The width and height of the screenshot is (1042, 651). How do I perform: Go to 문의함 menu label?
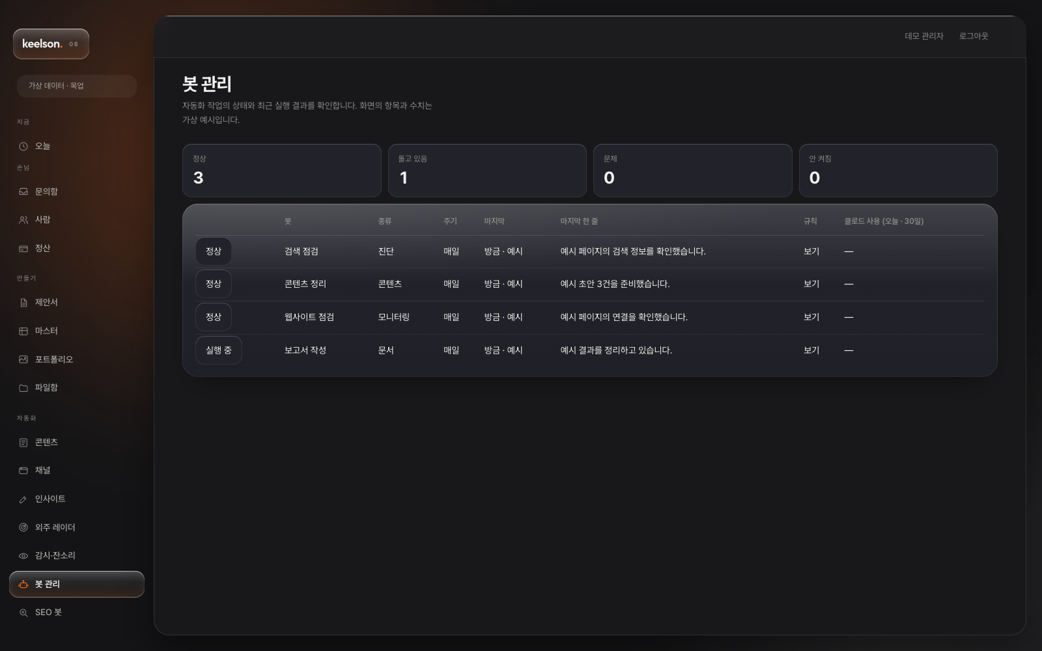coord(46,192)
